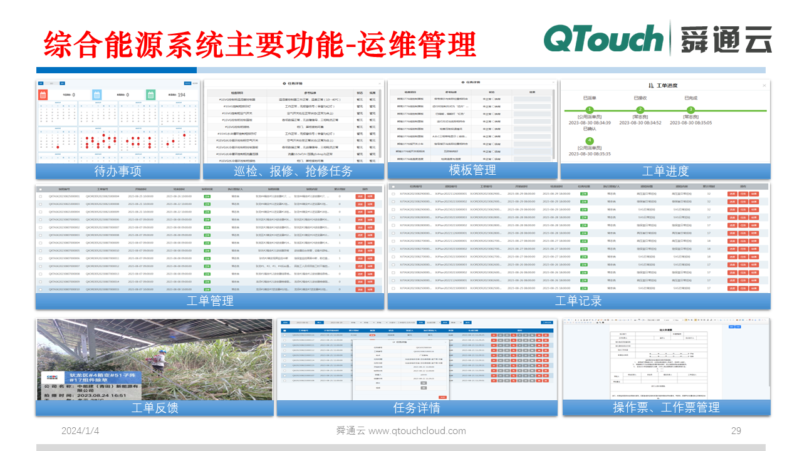Close the 工单进度 dialog with X

point(764,85)
